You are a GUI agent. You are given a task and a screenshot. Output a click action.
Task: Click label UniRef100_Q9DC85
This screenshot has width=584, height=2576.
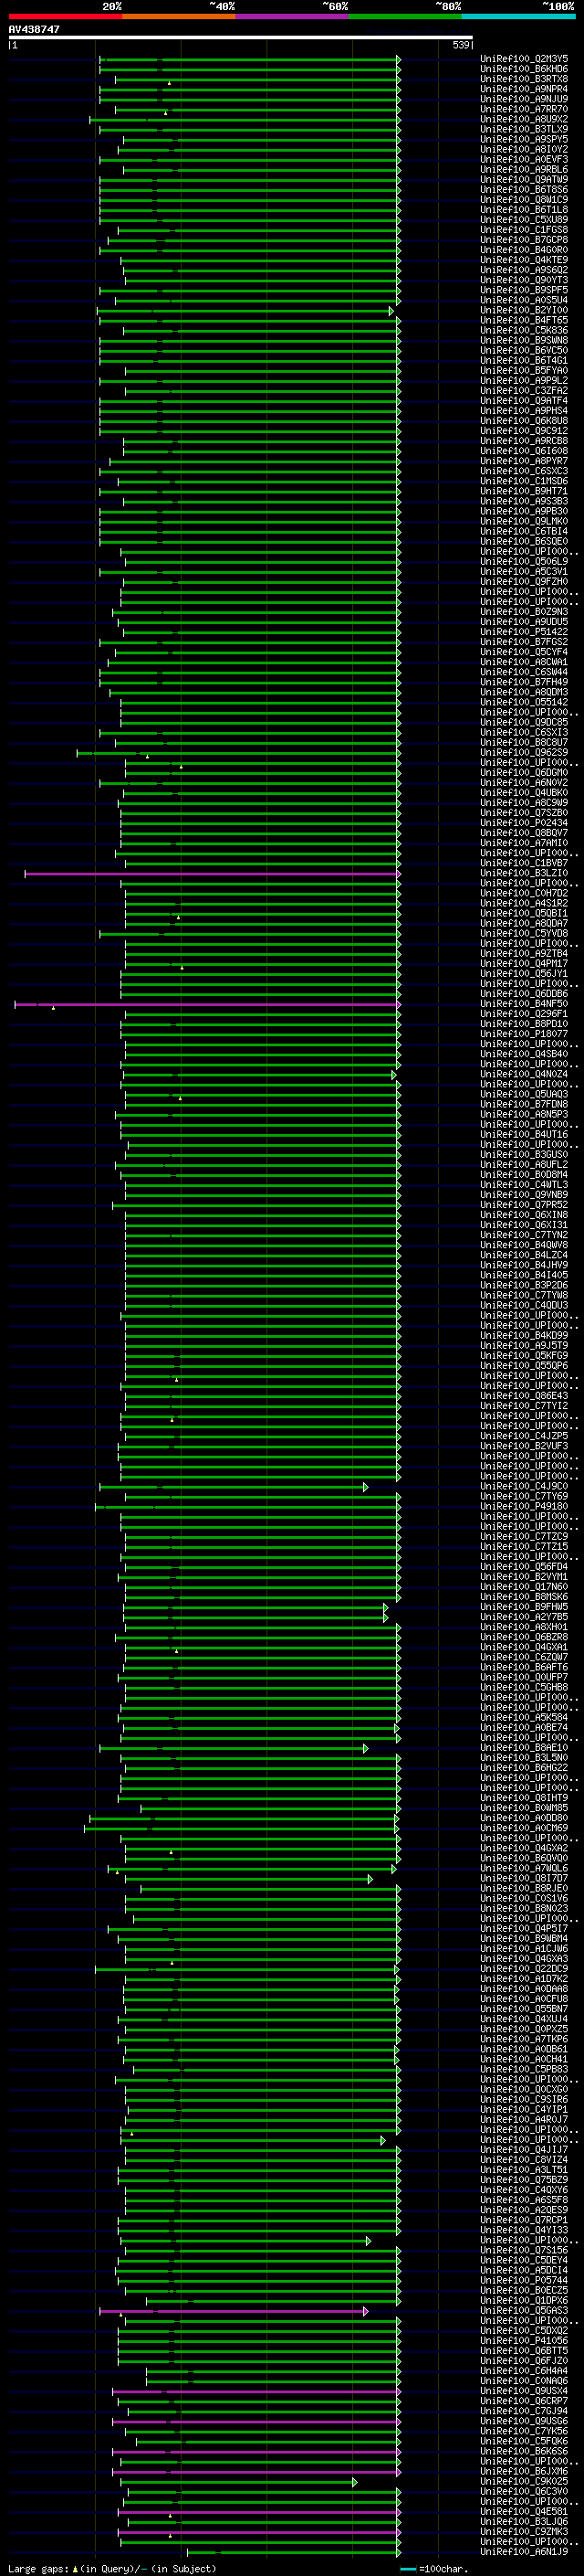pos(524,722)
